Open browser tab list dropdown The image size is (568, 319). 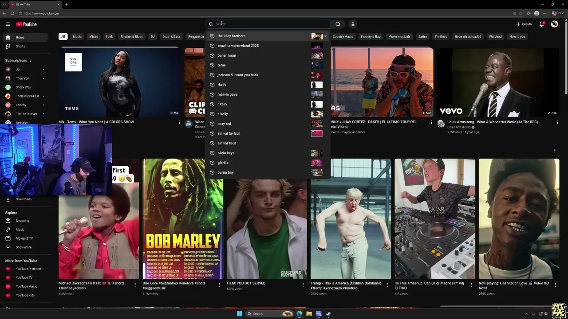[4, 4]
